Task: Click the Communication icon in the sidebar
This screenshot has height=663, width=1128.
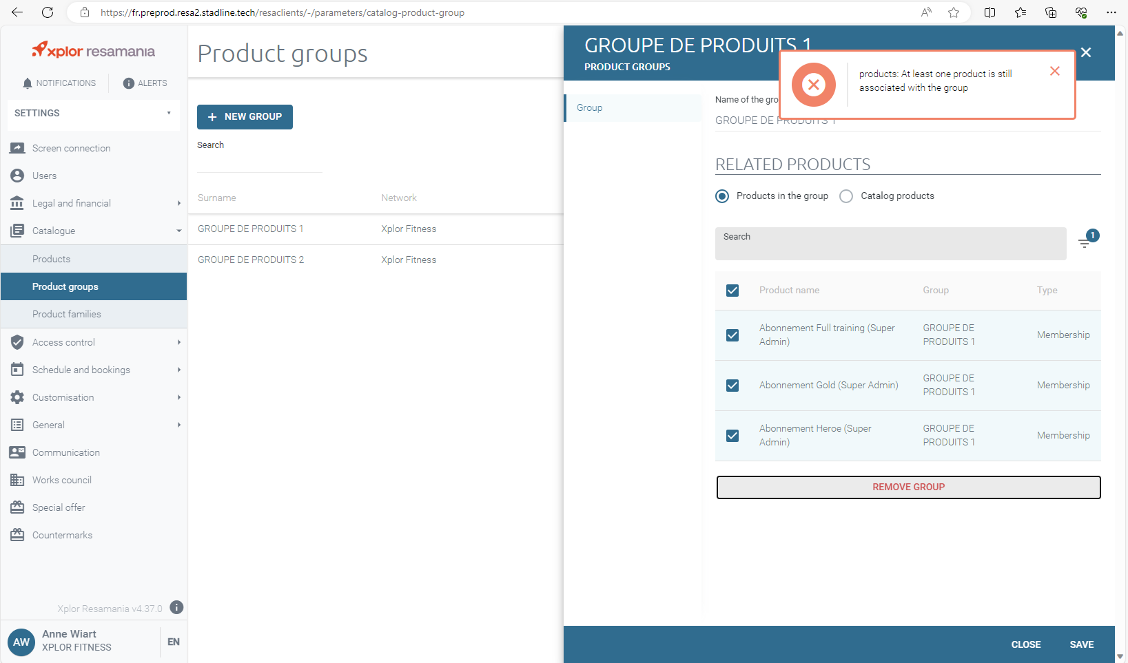Action: click(x=17, y=452)
